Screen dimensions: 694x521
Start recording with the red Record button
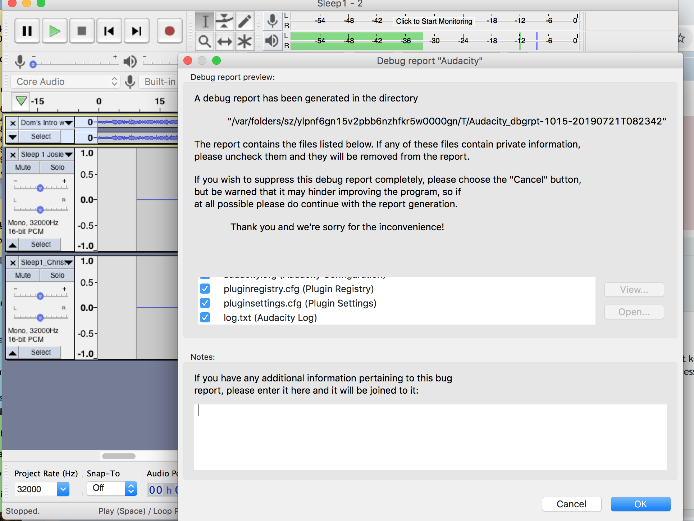(169, 31)
